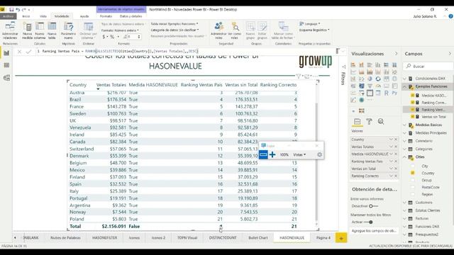
Task: Add a Parámetro nuevo
Action: 69,30
